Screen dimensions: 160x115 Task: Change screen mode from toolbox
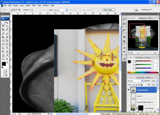pyautogui.click(x=5, y=75)
